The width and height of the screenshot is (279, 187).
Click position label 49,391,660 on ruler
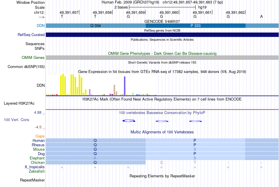[169, 12]
